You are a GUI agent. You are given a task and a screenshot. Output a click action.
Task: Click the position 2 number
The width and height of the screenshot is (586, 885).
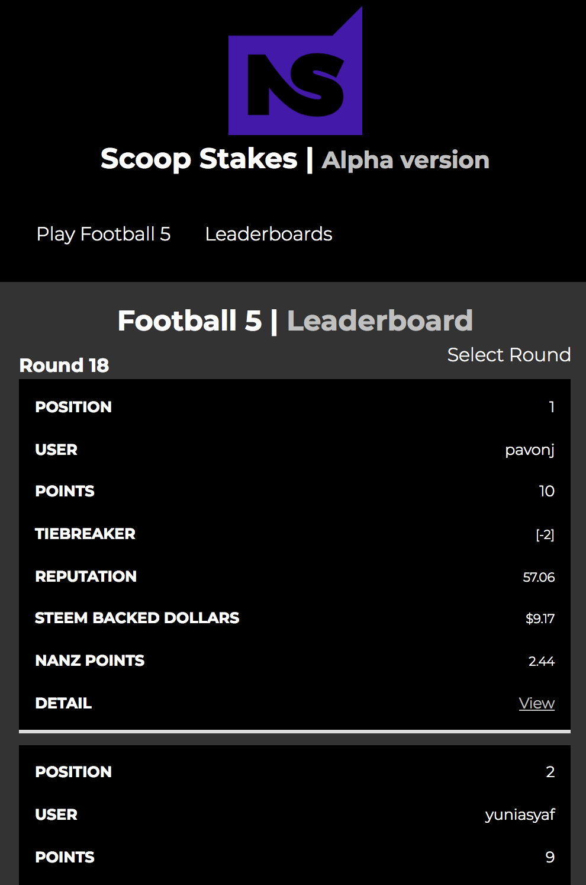coord(550,772)
